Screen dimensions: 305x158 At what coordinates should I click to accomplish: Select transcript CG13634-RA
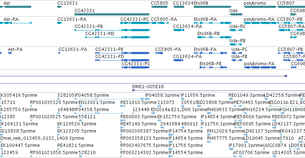click(178, 30)
